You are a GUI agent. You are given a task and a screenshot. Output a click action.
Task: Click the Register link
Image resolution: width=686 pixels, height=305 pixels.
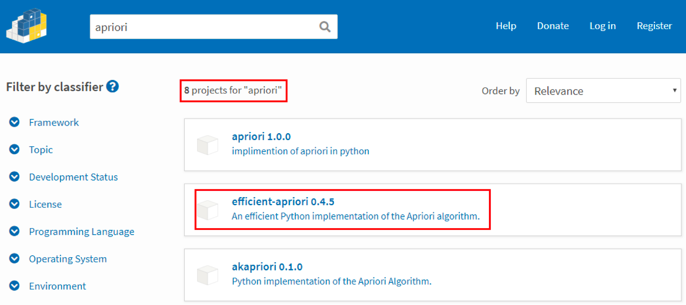pos(654,26)
